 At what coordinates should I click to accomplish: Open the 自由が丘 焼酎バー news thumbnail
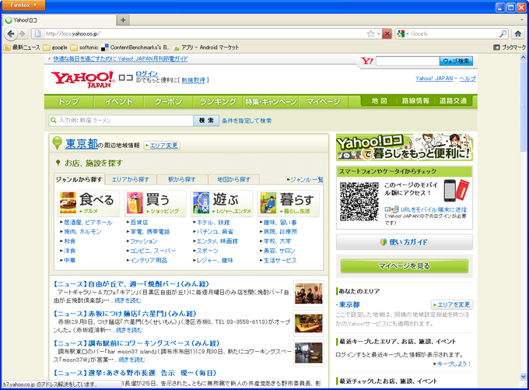308,293
